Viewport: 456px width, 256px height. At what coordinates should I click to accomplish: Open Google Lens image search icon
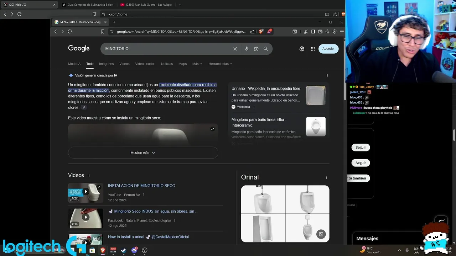point(256,49)
